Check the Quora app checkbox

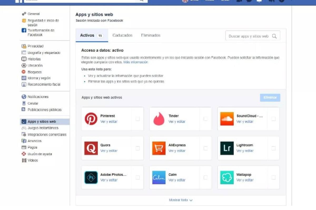click(137, 148)
